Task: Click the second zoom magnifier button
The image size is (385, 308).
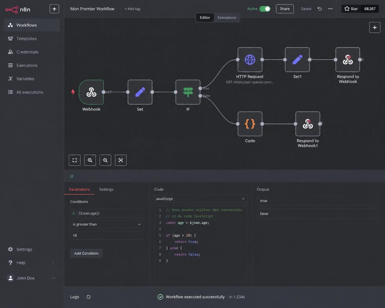Action: [x=105, y=160]
